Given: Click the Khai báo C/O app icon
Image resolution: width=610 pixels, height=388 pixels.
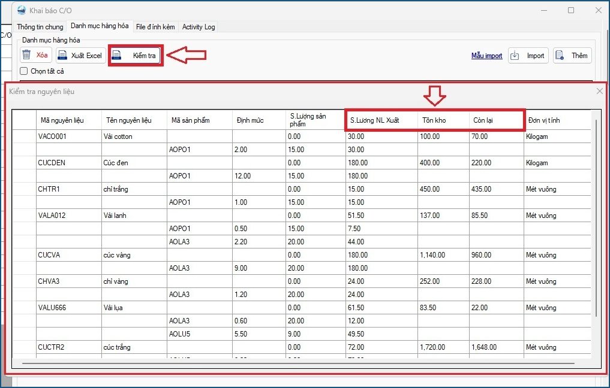Looking at the screenshot, I should pos(22,11).
